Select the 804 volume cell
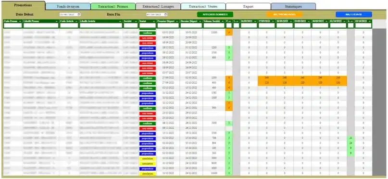Image resolution: width=388 pixels, height=179 pixels. (x=214, y=143)
